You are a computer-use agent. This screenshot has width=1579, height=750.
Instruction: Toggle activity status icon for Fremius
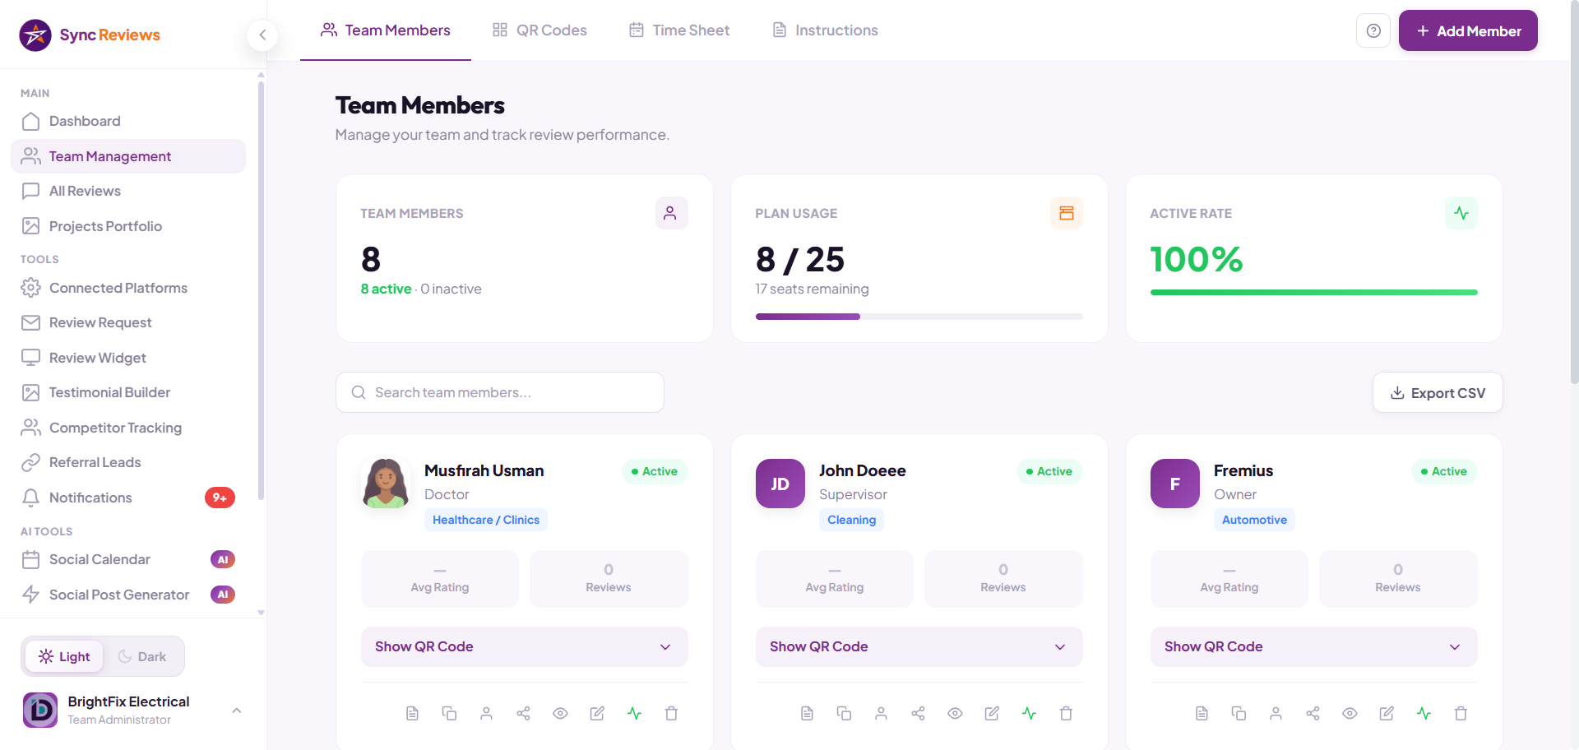[x=1424, y=713]
